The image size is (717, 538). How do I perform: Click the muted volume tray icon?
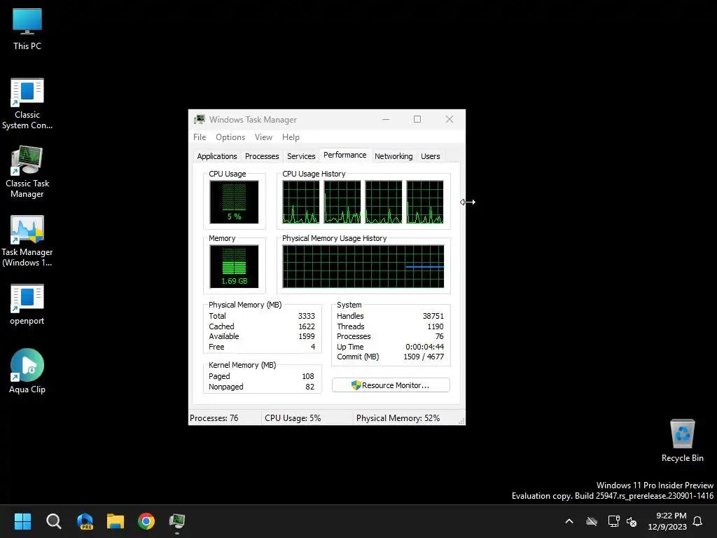[x=632, y=521]
